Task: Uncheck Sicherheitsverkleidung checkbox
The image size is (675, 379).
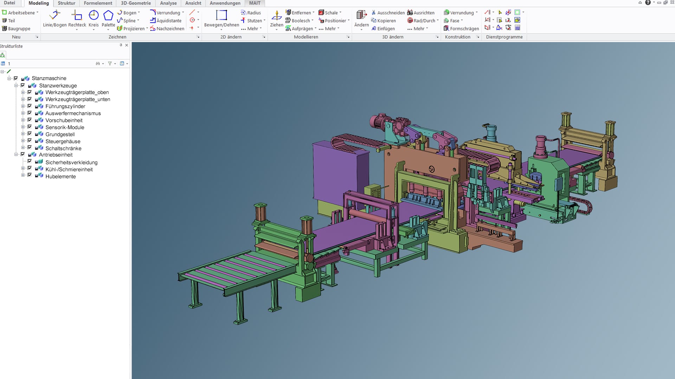Action: (30, 161)
